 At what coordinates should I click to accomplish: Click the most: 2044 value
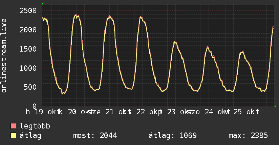pyautogui.click(x=95, y=136)
